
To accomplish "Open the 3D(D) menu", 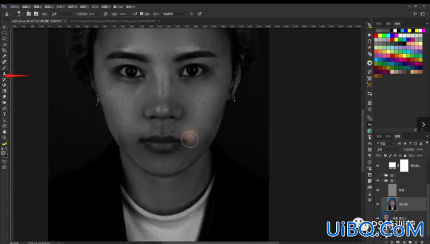I will [x=95, y=7].
